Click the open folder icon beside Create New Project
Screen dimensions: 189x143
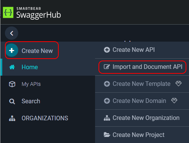tap(107, 135)
